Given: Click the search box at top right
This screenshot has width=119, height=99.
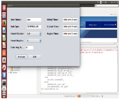Looking at the screenshot, I should pos(107,5).
